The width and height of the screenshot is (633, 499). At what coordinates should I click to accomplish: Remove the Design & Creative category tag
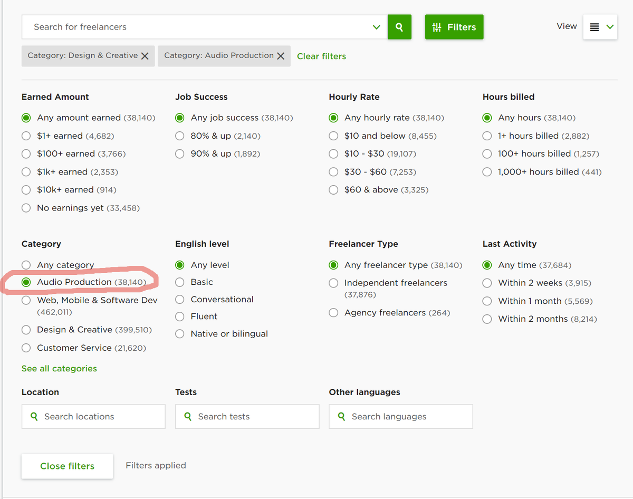tap(145, 56)
